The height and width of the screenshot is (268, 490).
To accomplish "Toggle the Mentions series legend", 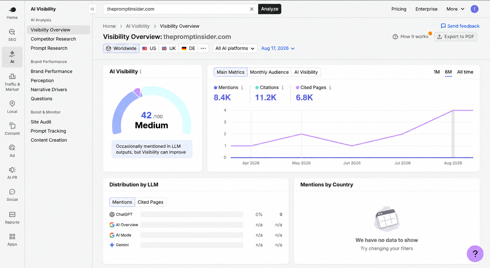I will pos(226,88).
